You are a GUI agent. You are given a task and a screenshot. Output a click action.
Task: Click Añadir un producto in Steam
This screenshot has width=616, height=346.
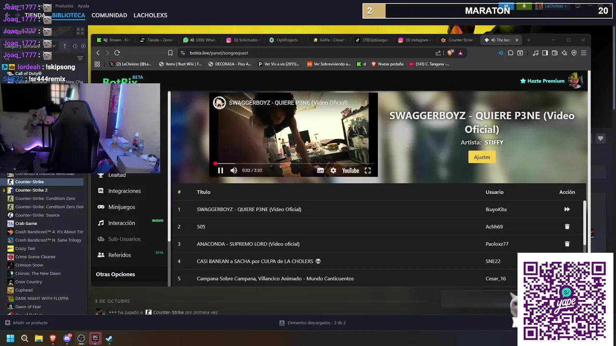click(26, 323)
